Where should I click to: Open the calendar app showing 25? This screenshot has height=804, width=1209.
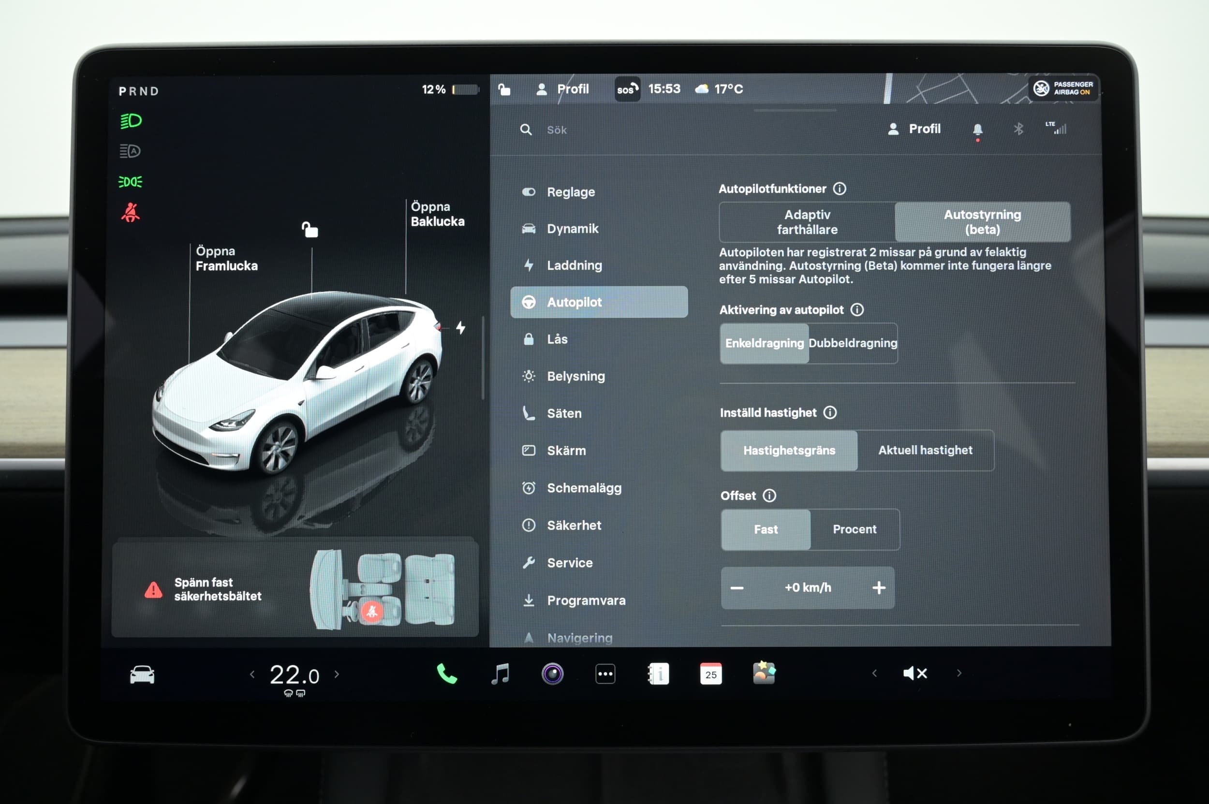pos(711,674)
